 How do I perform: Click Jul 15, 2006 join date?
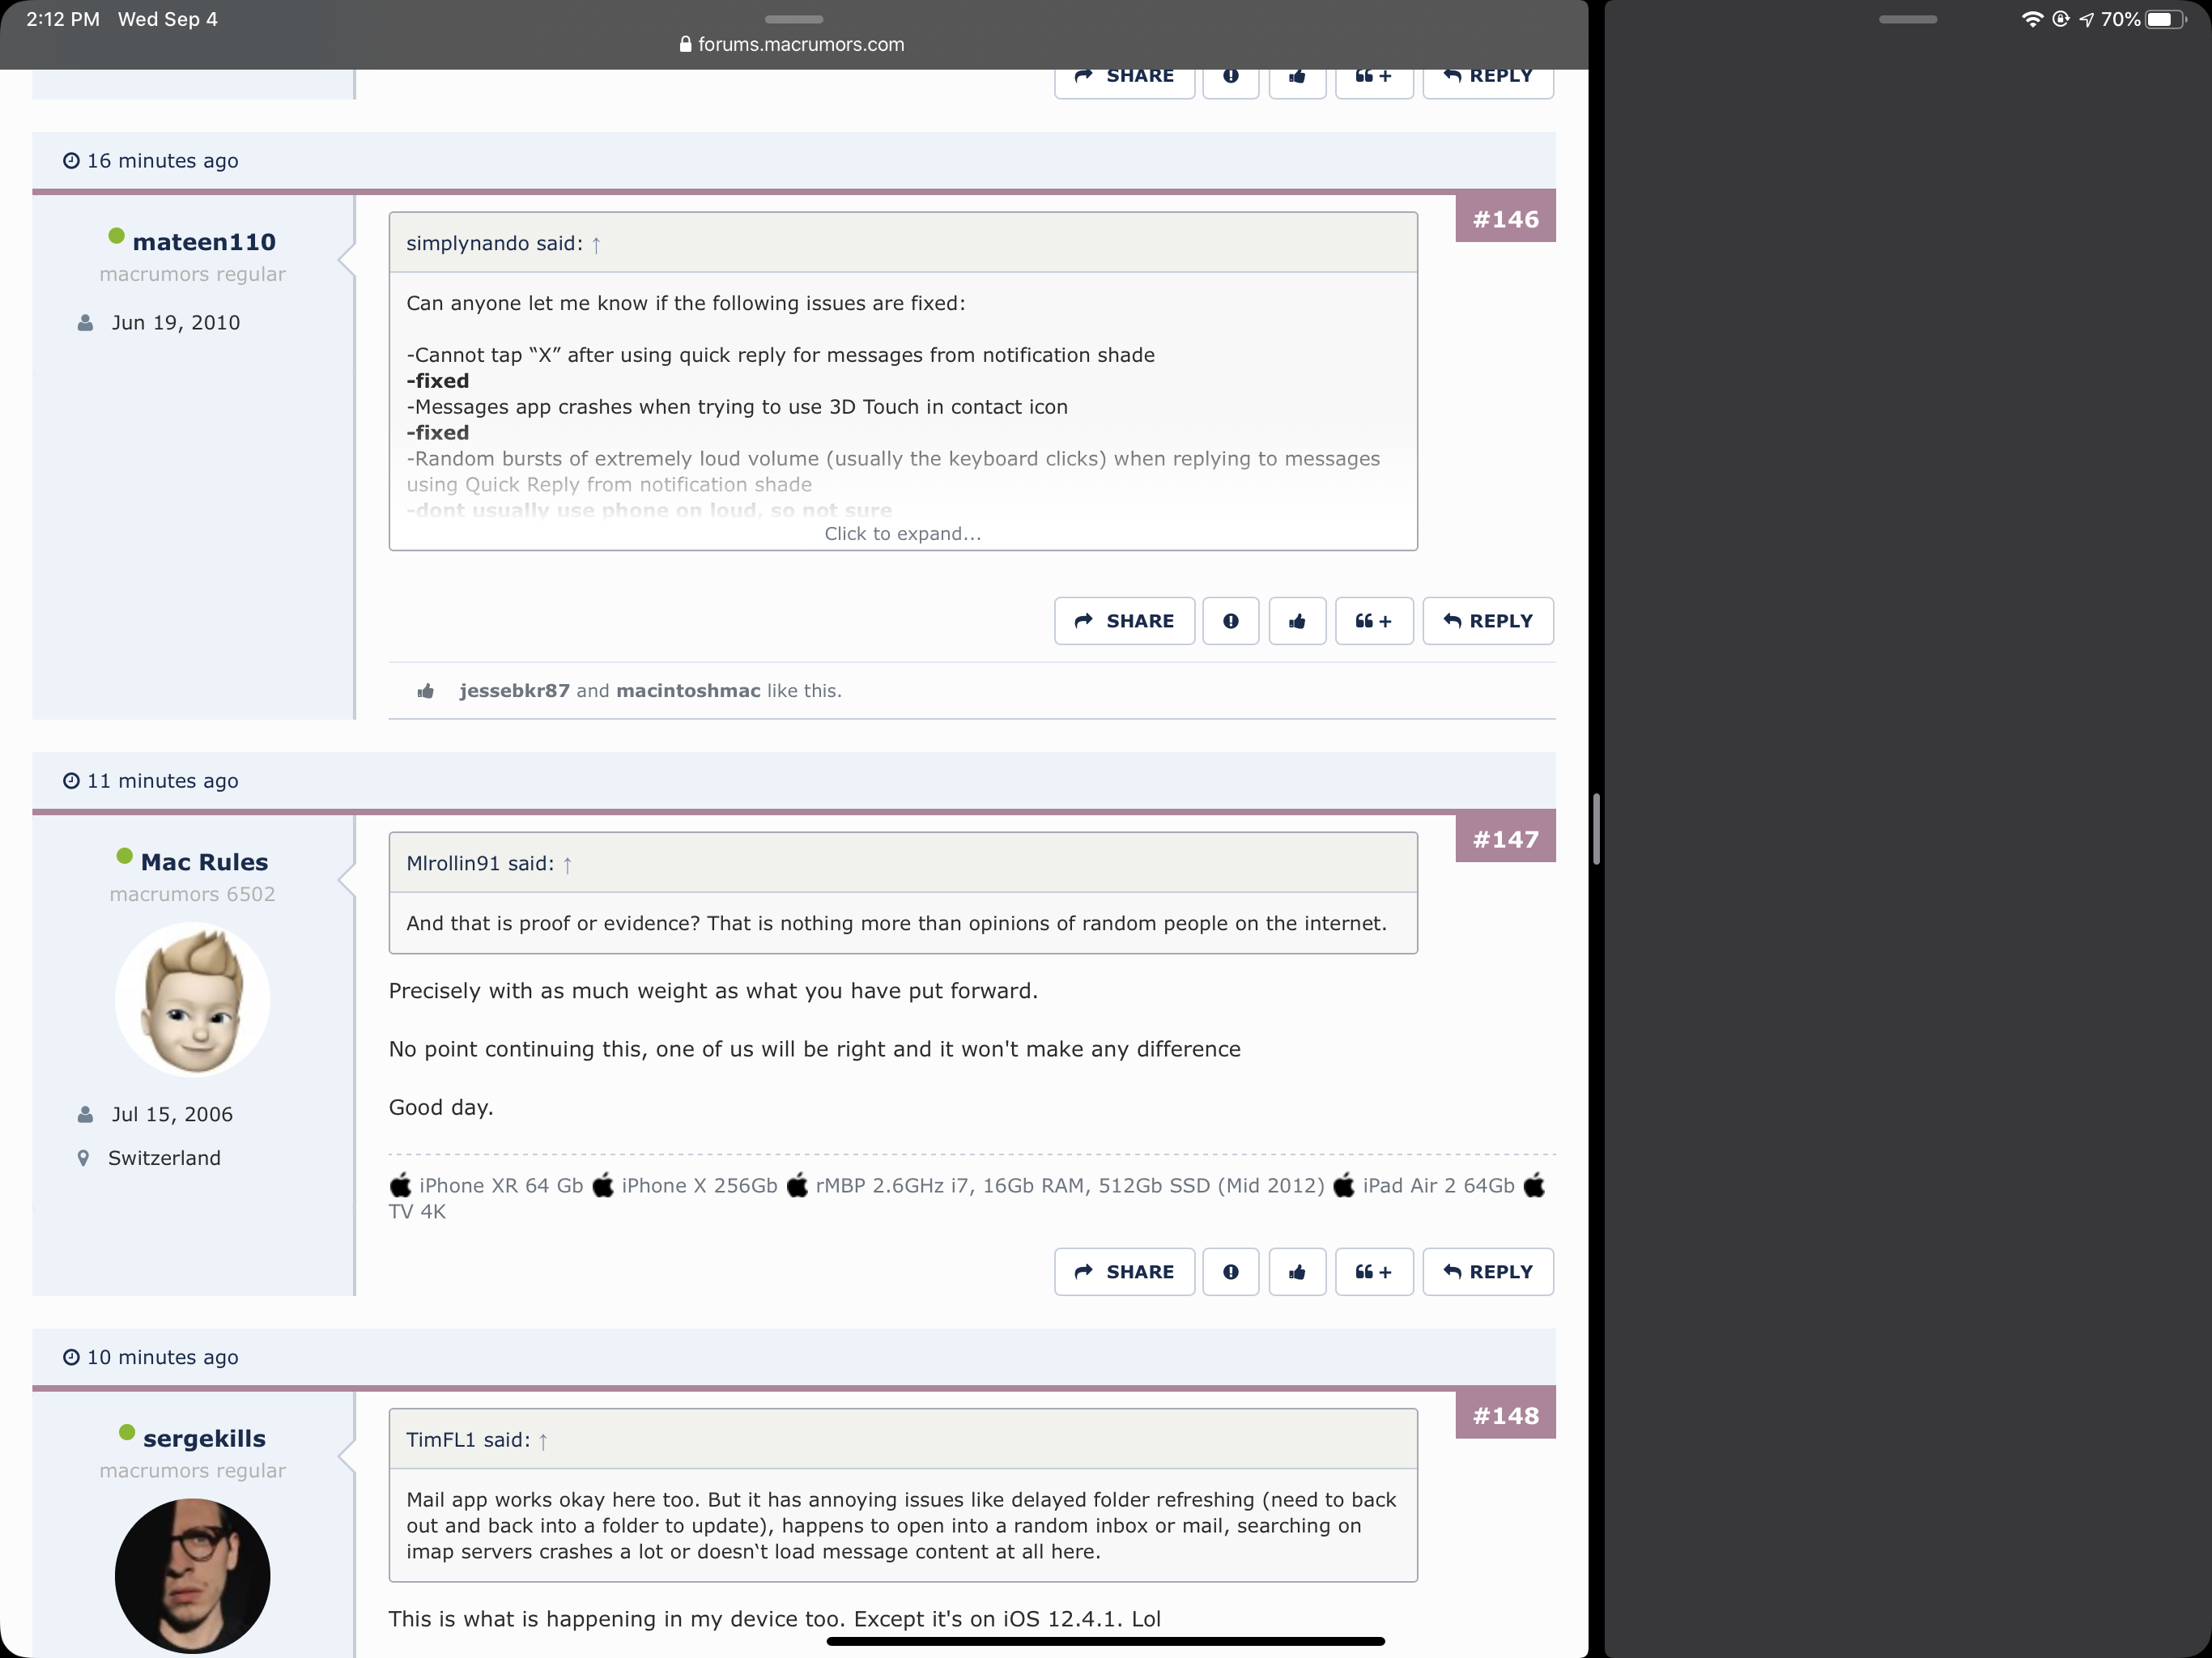coord(172,1115)
